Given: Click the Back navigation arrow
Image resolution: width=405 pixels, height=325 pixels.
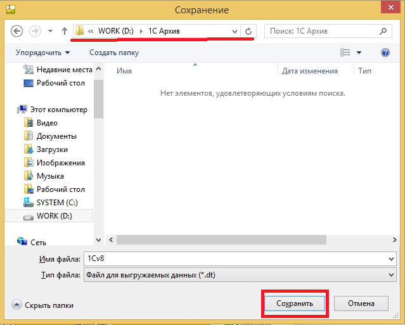Looking at the screenshot, I should [17, 30].
